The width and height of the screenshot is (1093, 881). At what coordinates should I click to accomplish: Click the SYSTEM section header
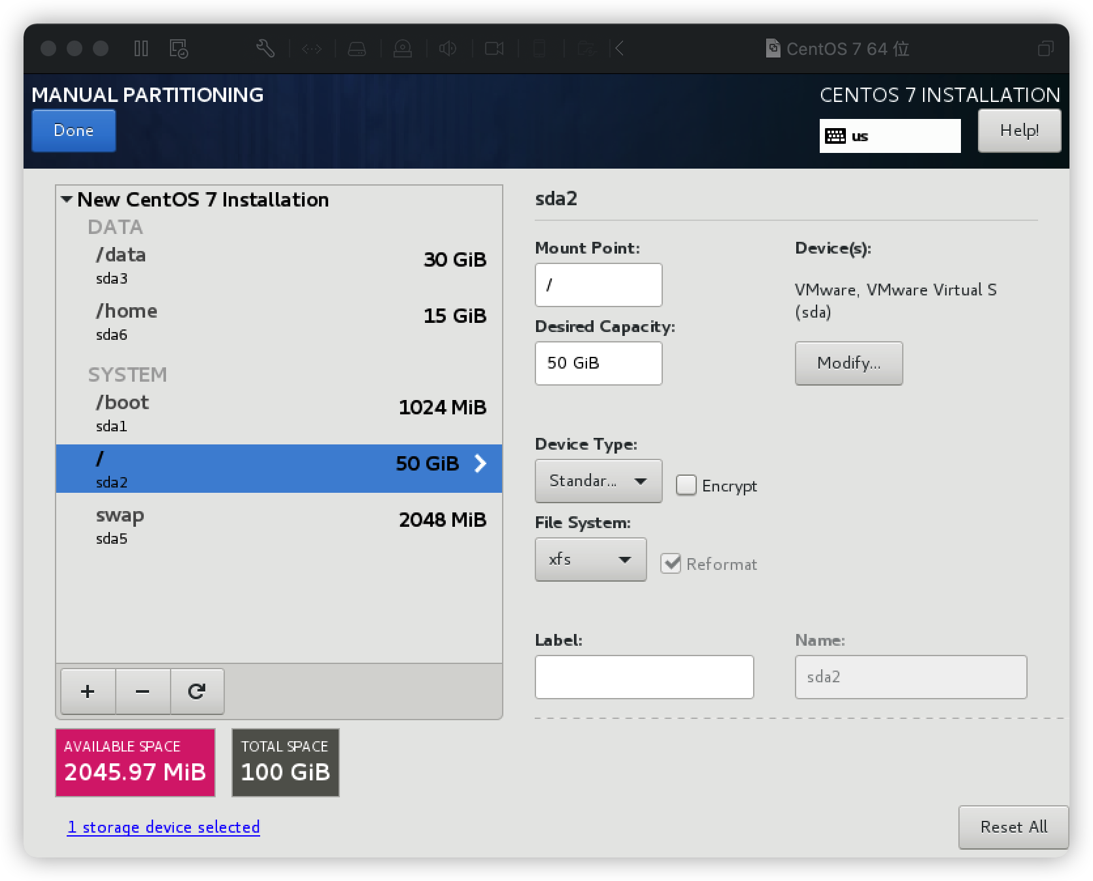tap(127, 374)
